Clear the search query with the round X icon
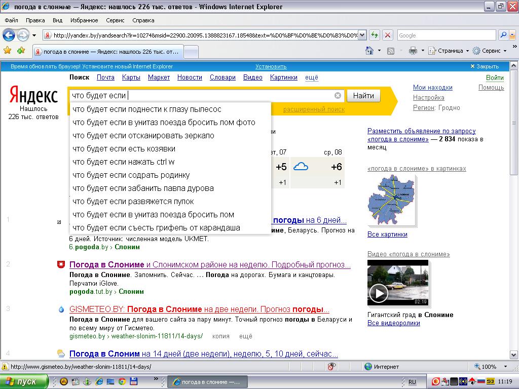Viewport: 519px width, 389px height. tap(338, 96)
